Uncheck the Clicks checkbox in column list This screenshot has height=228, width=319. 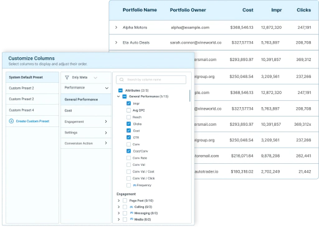pyautogui.click(x=129, y=124)
